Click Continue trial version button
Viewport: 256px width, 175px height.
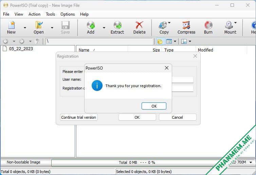click(x=79, y=117)
